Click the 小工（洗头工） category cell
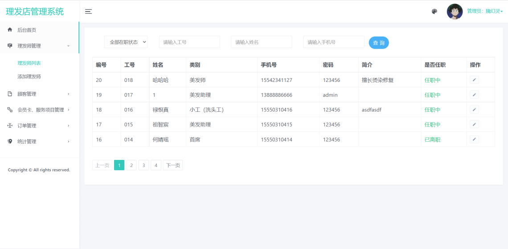The width and height of the screenshot is (508, 249). [207, 110]
